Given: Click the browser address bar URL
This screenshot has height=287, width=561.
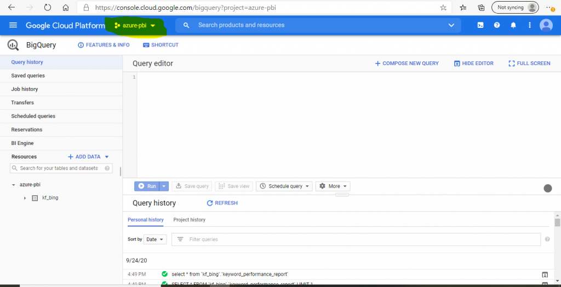Looking at the screenshot, I should point(186,8).
